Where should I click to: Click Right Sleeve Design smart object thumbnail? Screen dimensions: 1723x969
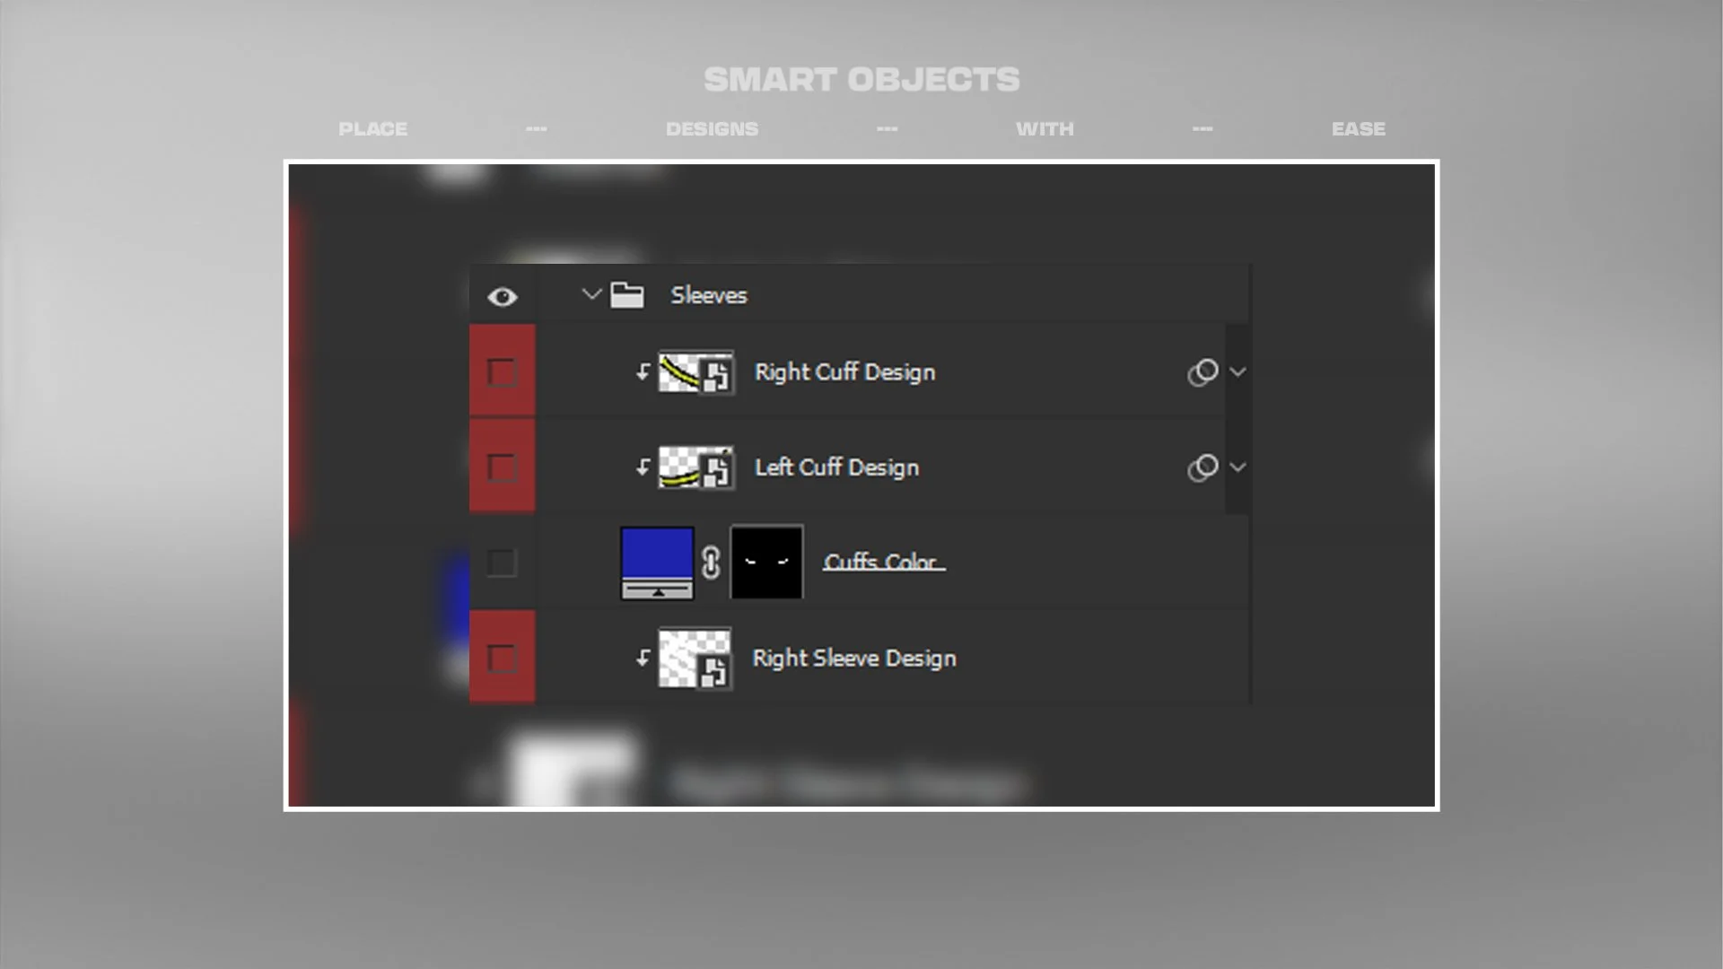(695, 659)
